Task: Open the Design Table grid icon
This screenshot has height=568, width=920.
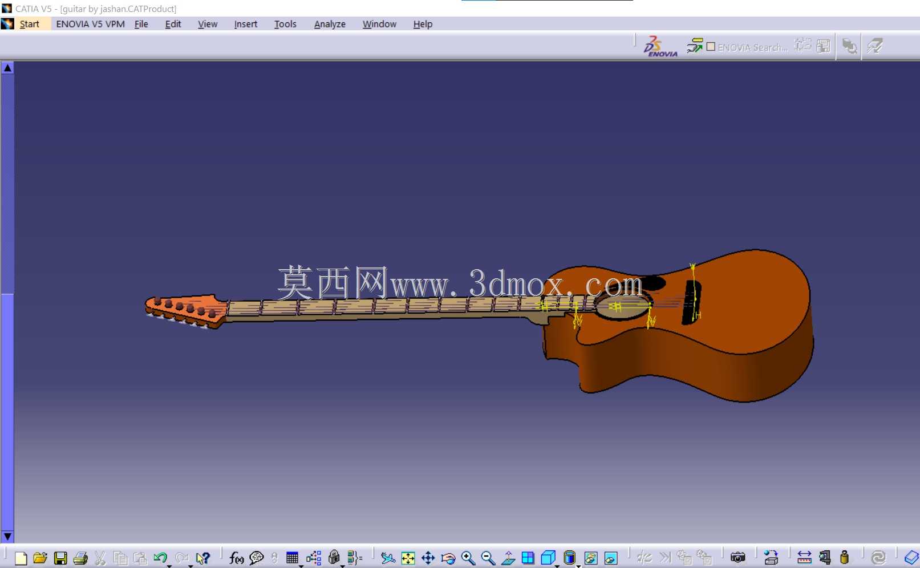Action: (x=293, y=557)
